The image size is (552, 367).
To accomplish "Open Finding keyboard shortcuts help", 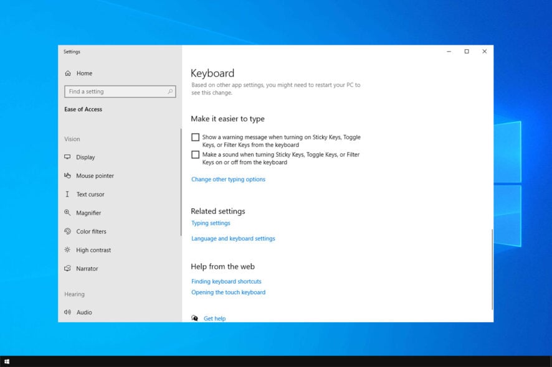I will pyautogui.click(x=226, y=281).
